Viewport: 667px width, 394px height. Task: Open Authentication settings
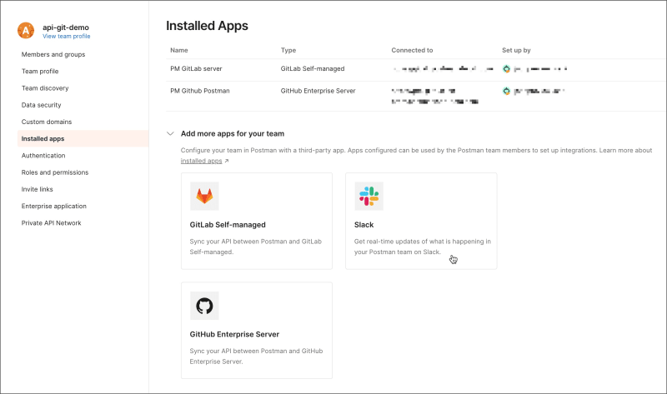tap(43, 156)
